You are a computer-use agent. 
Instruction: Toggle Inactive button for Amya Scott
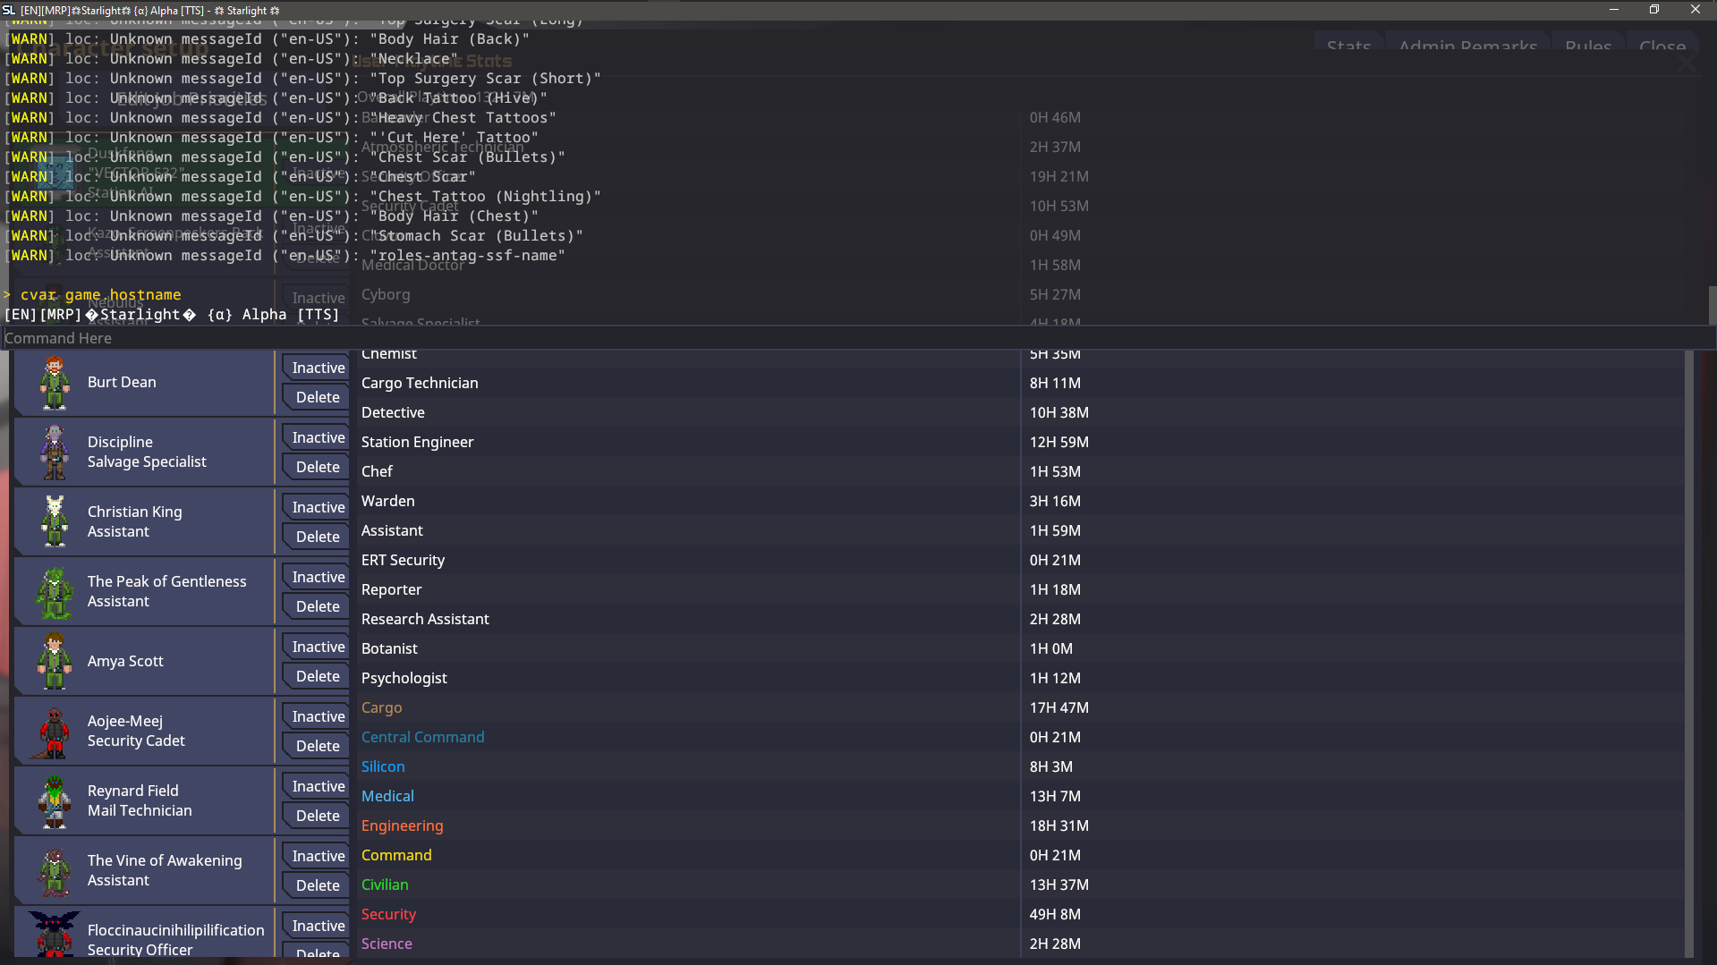coord(318,647)
